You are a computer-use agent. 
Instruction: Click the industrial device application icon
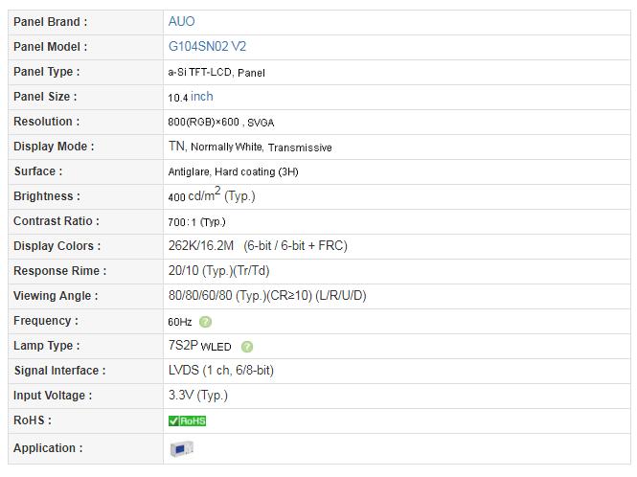[x=182, y=449]
